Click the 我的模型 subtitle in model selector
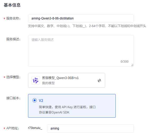The image size is (148, 134). coord(48,83)
